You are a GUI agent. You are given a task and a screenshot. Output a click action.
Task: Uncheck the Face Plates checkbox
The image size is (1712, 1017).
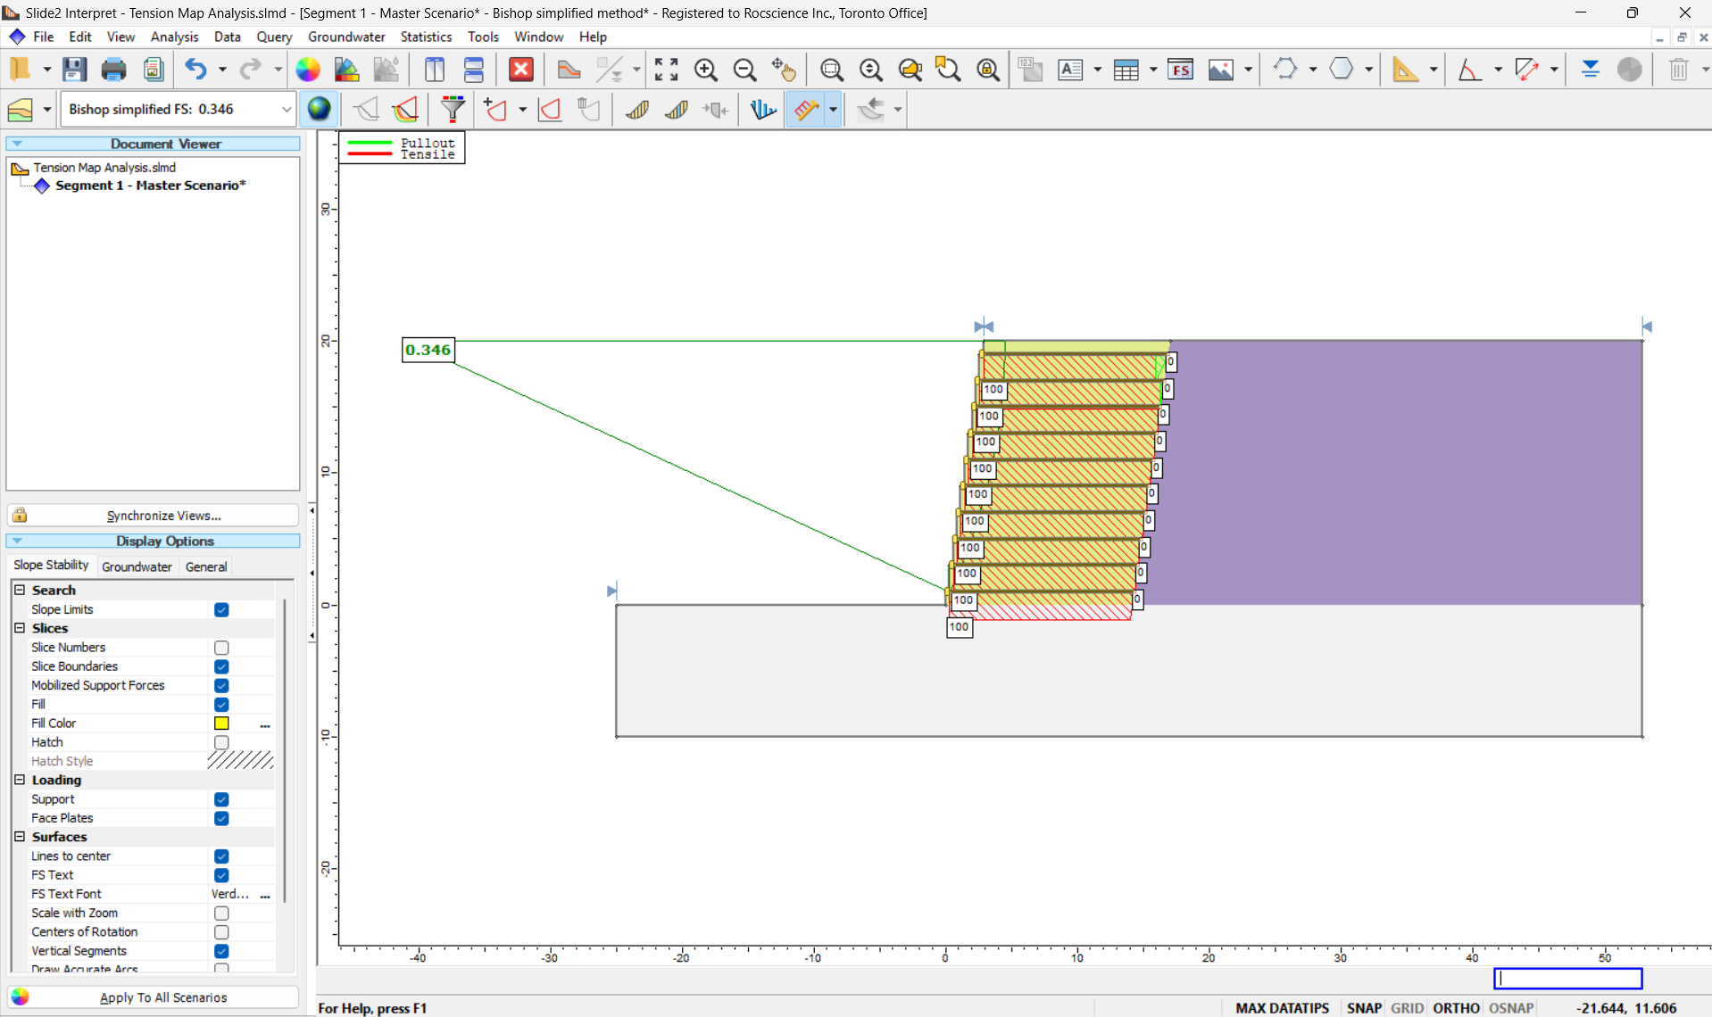(x=221, y=818)
